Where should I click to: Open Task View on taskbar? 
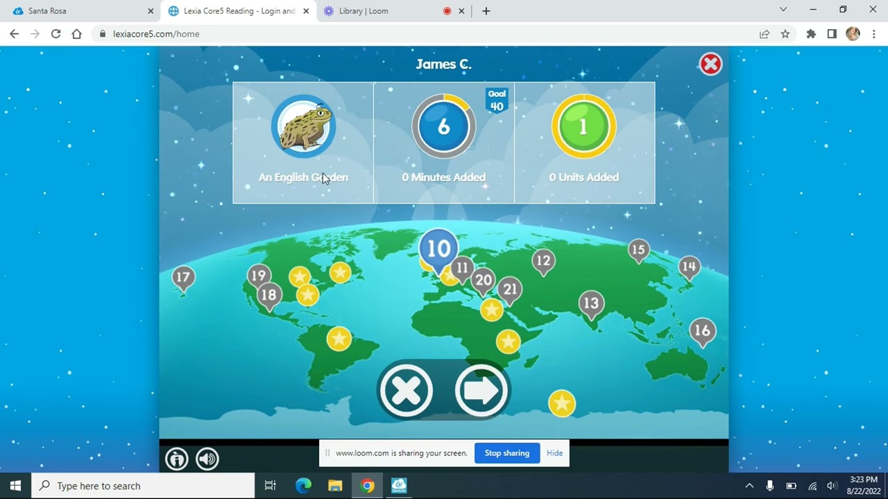coord(271,486)
